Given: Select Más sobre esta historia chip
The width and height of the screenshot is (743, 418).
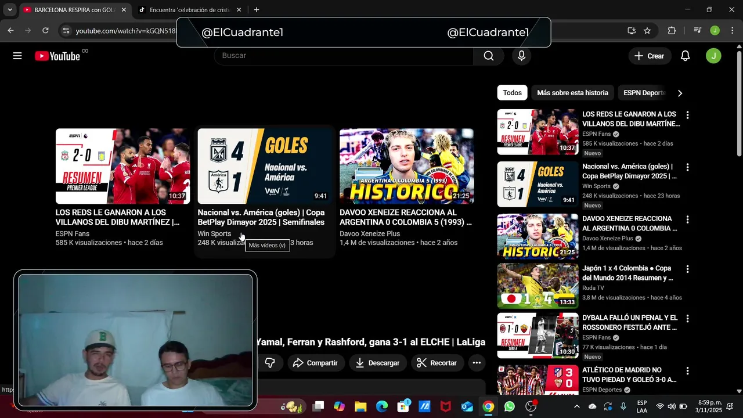Looking at the screenshot, I should coord(572,93).
